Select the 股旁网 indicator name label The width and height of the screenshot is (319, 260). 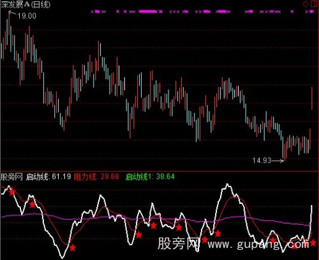coord(11,177)
